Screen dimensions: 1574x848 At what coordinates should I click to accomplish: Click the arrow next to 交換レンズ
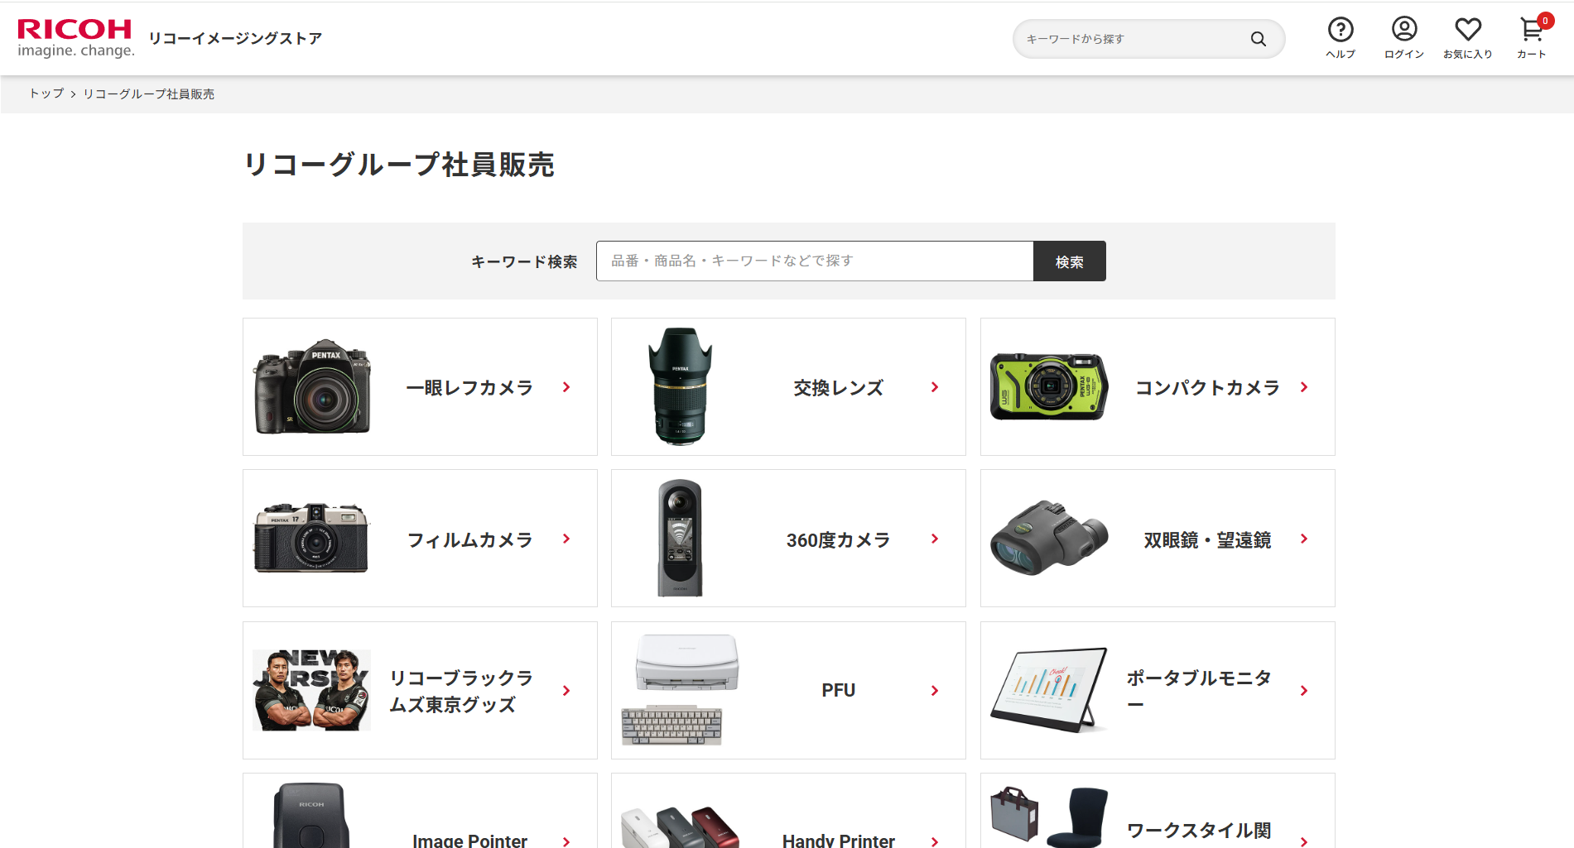pos(935,387)
